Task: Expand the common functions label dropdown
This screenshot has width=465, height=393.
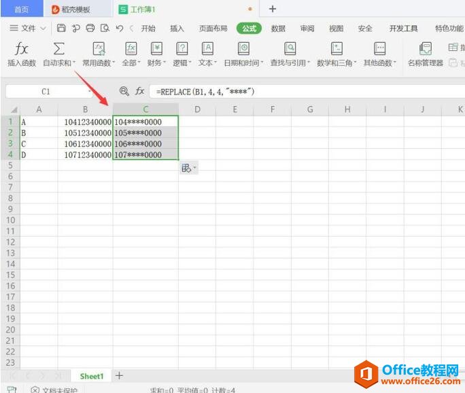Action: coord(114,63)
